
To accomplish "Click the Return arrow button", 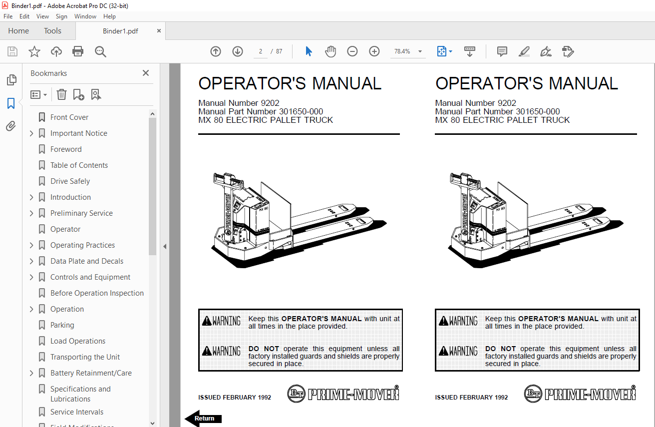I will (x=203, y=419).
